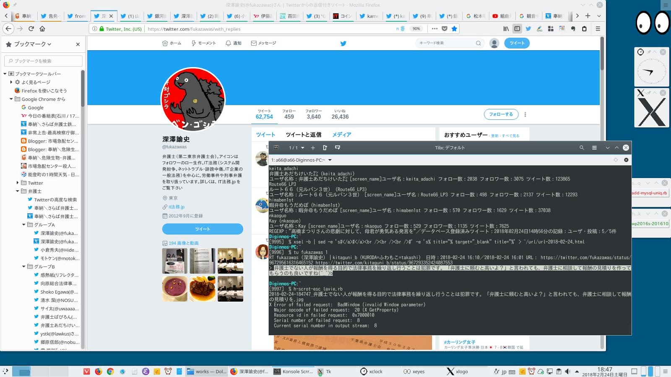Switch to ツイートと返信 tab
671x377 pixels.
(304, 134)
